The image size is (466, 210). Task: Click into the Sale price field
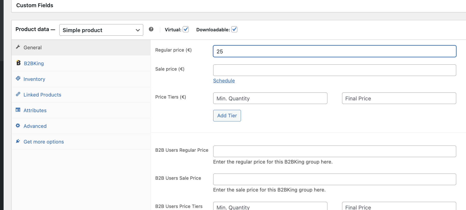pos(335,70)
